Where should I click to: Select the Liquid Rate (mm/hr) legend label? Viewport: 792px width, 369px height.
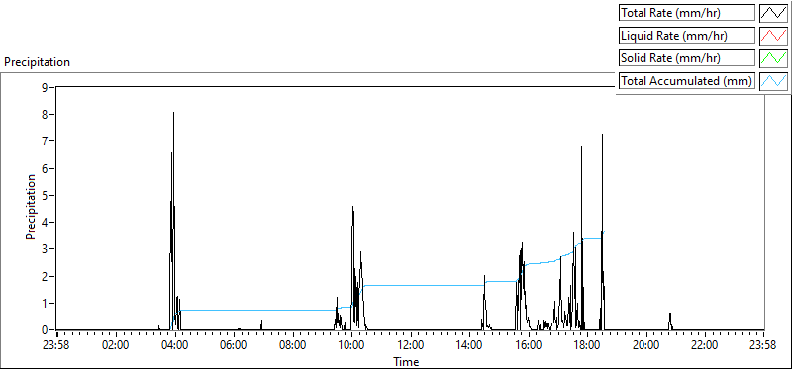click(x=687, y=36)
